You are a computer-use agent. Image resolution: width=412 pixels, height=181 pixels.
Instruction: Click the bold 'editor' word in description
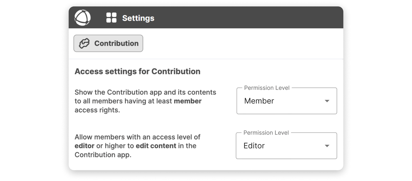[x=84, y=146]
